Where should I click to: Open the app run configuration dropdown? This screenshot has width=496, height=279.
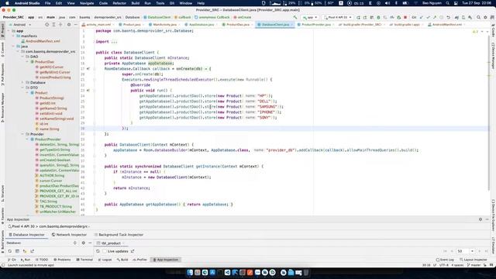[310, 17]
